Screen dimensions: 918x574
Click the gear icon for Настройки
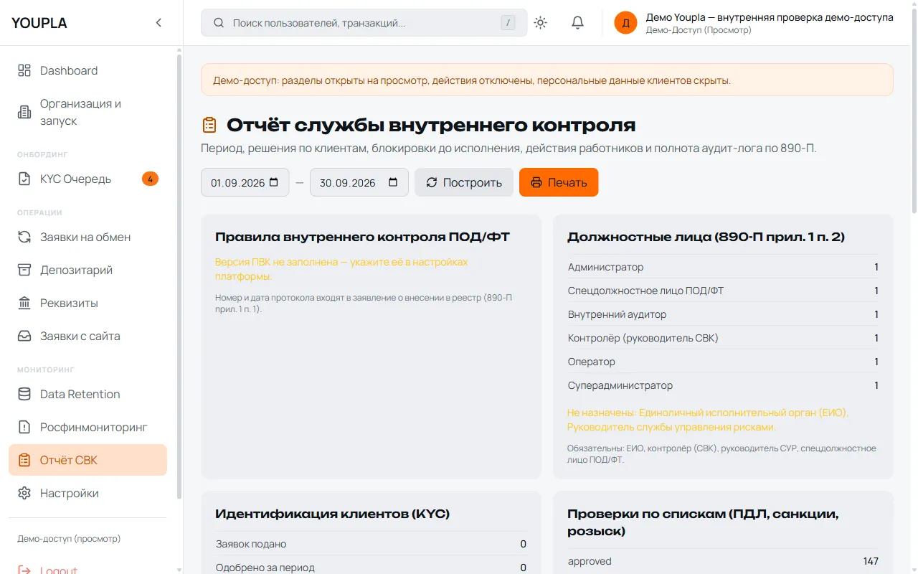click(x=24, y=493)
